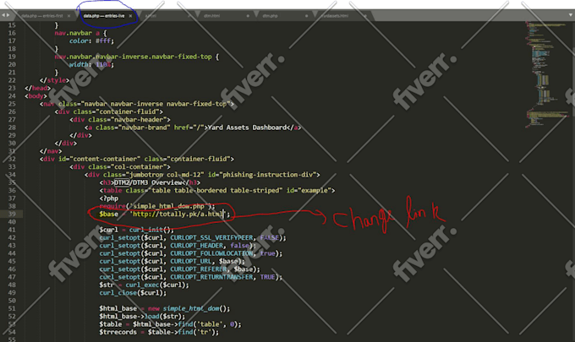
Task: Click the <?php opening tag
Action: [108, 198]
